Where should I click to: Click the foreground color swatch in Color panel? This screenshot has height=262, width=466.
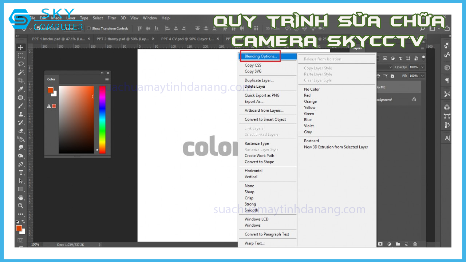(x=51, y=90)
